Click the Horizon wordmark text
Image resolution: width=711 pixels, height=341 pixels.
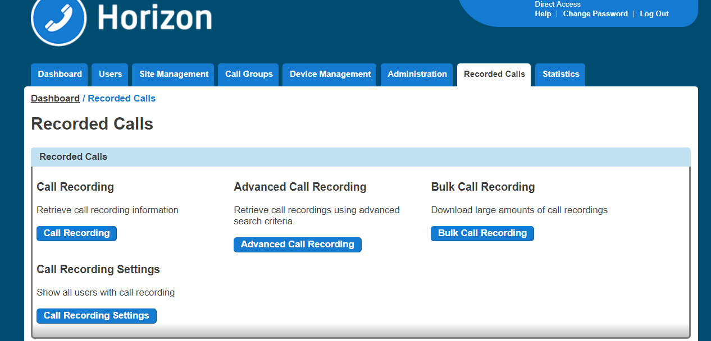155,17
